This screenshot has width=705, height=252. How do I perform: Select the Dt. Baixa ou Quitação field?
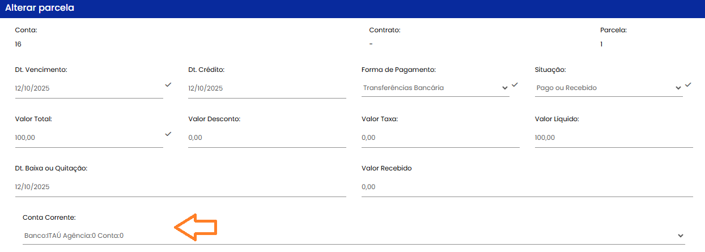tap(180, 187)
